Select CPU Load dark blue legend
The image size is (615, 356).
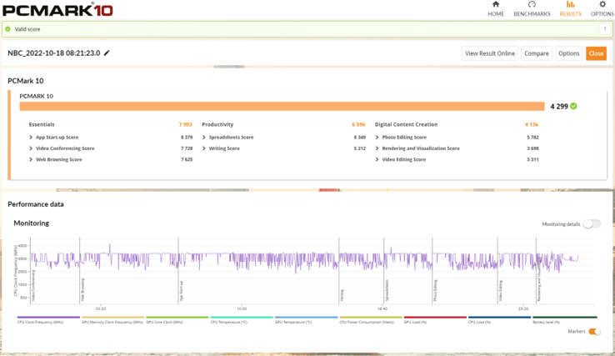[499, 320]
